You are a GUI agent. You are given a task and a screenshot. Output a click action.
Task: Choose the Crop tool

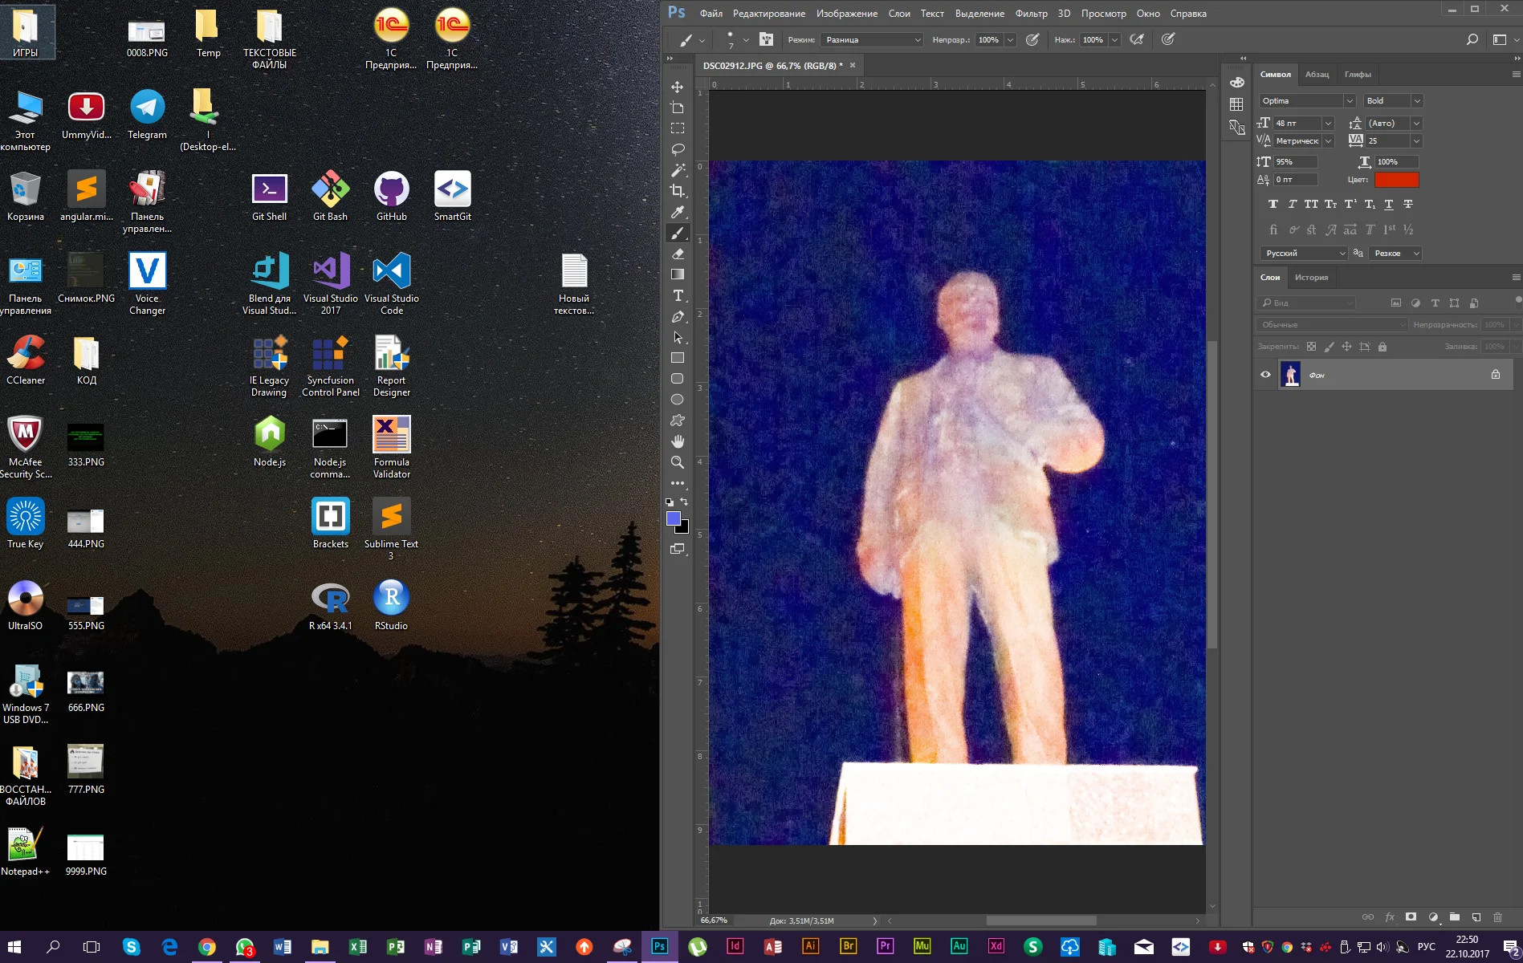[x=678, y=192]
